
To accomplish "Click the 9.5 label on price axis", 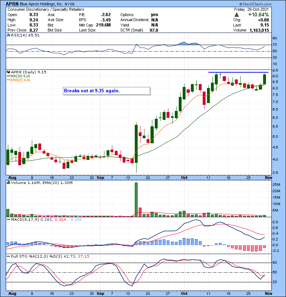I will 275,70.
